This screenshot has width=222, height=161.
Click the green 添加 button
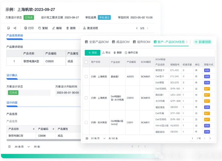tap(92, 53)
